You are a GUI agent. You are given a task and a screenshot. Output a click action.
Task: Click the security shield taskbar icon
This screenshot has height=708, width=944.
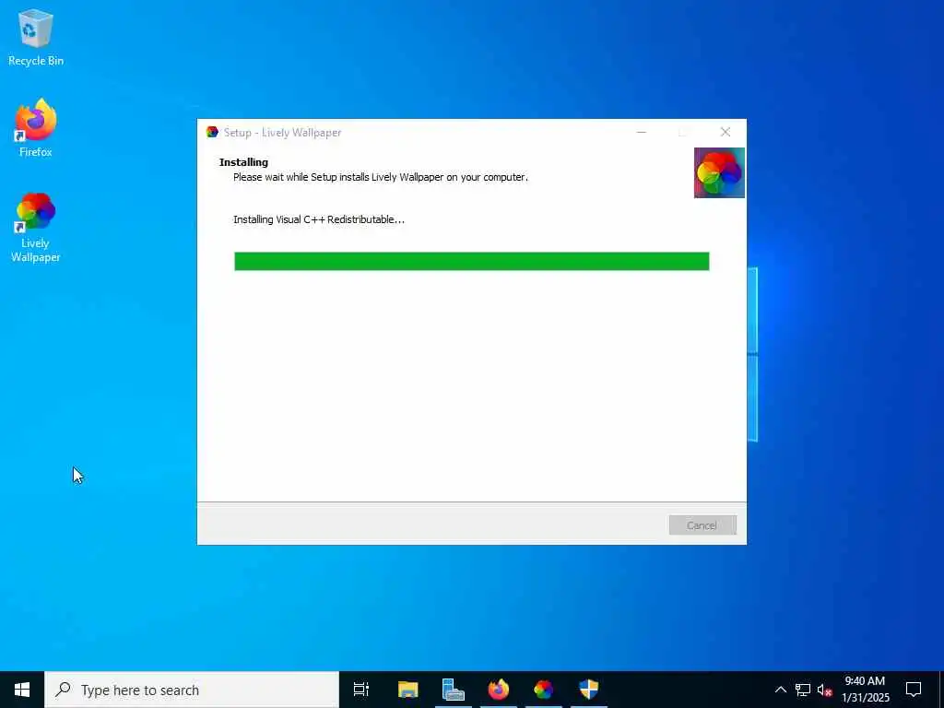(x=589, y=690)
